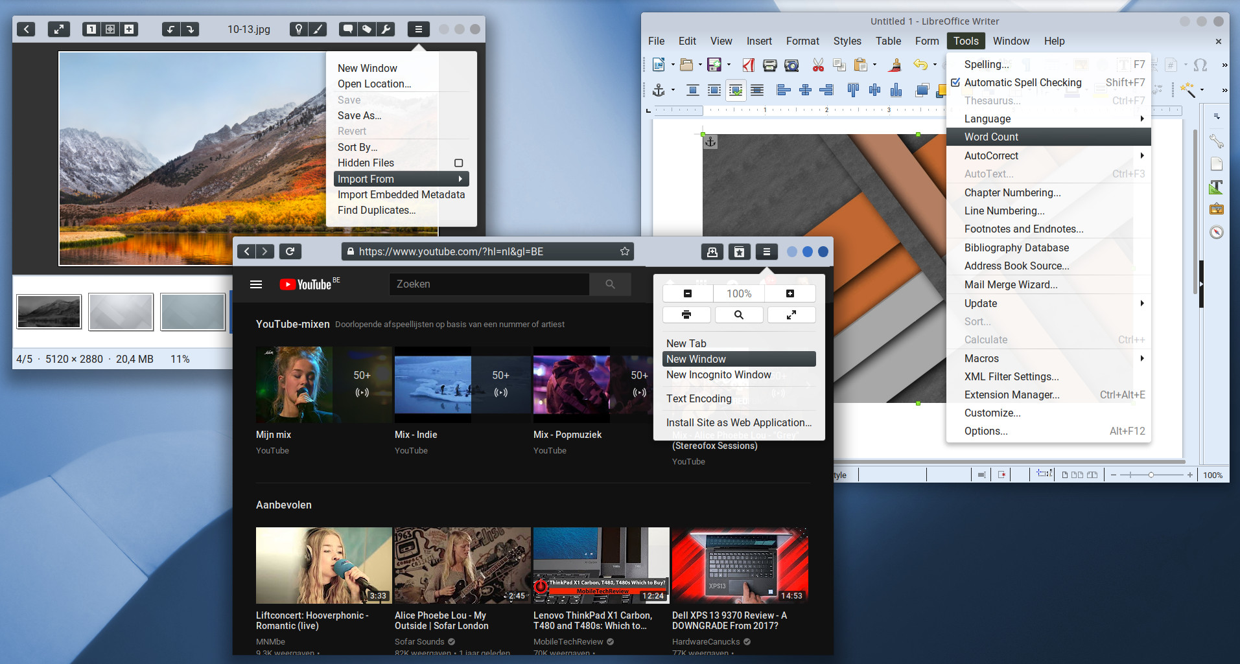1240x664 pixels.
Task: Open image adjustments lightbulb tool
Action: [x=298, y=29]
